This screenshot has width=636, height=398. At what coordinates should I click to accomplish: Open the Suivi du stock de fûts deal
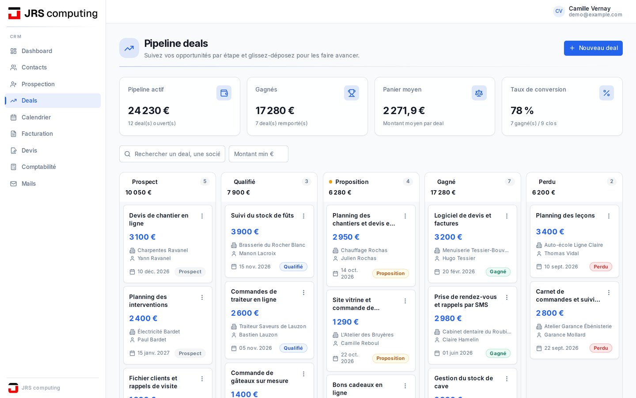pyautogui.click(x=262, y=215)
